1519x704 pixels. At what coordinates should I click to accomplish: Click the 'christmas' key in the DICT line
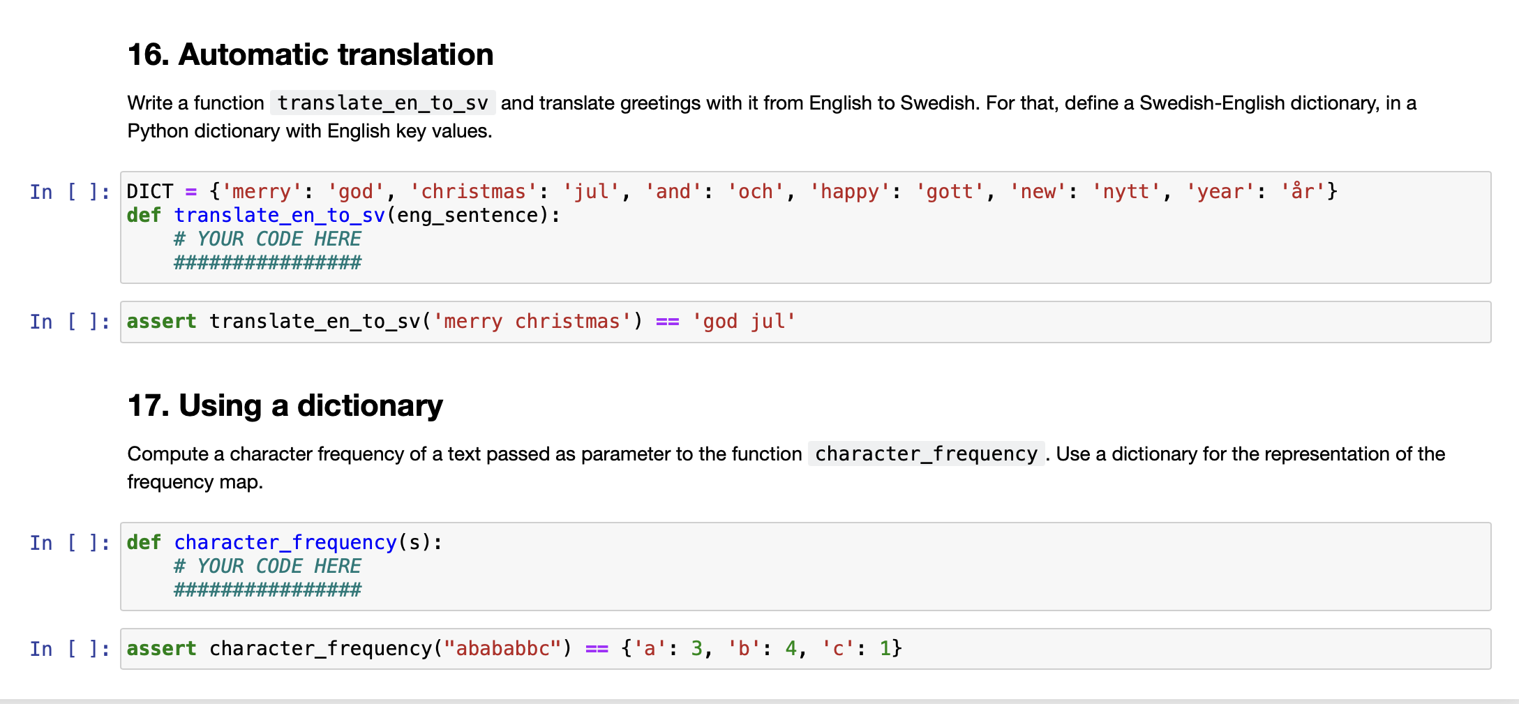(473, 192)
